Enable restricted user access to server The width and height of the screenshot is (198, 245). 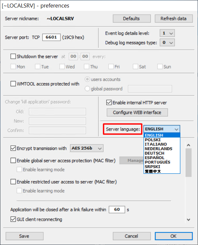click(x=13, y=182)
